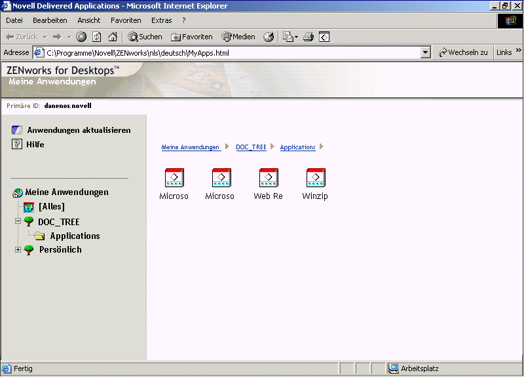Expand the Persönlich tree node
Viewport: 524px width, 377px height.
18,249
